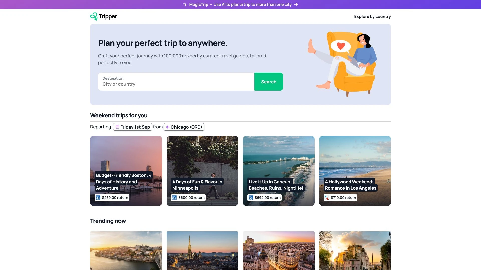This screenshot has height=270, width=481.
Task: Select the Friday 1st Sep date dropdown
Action: [133, 127]
